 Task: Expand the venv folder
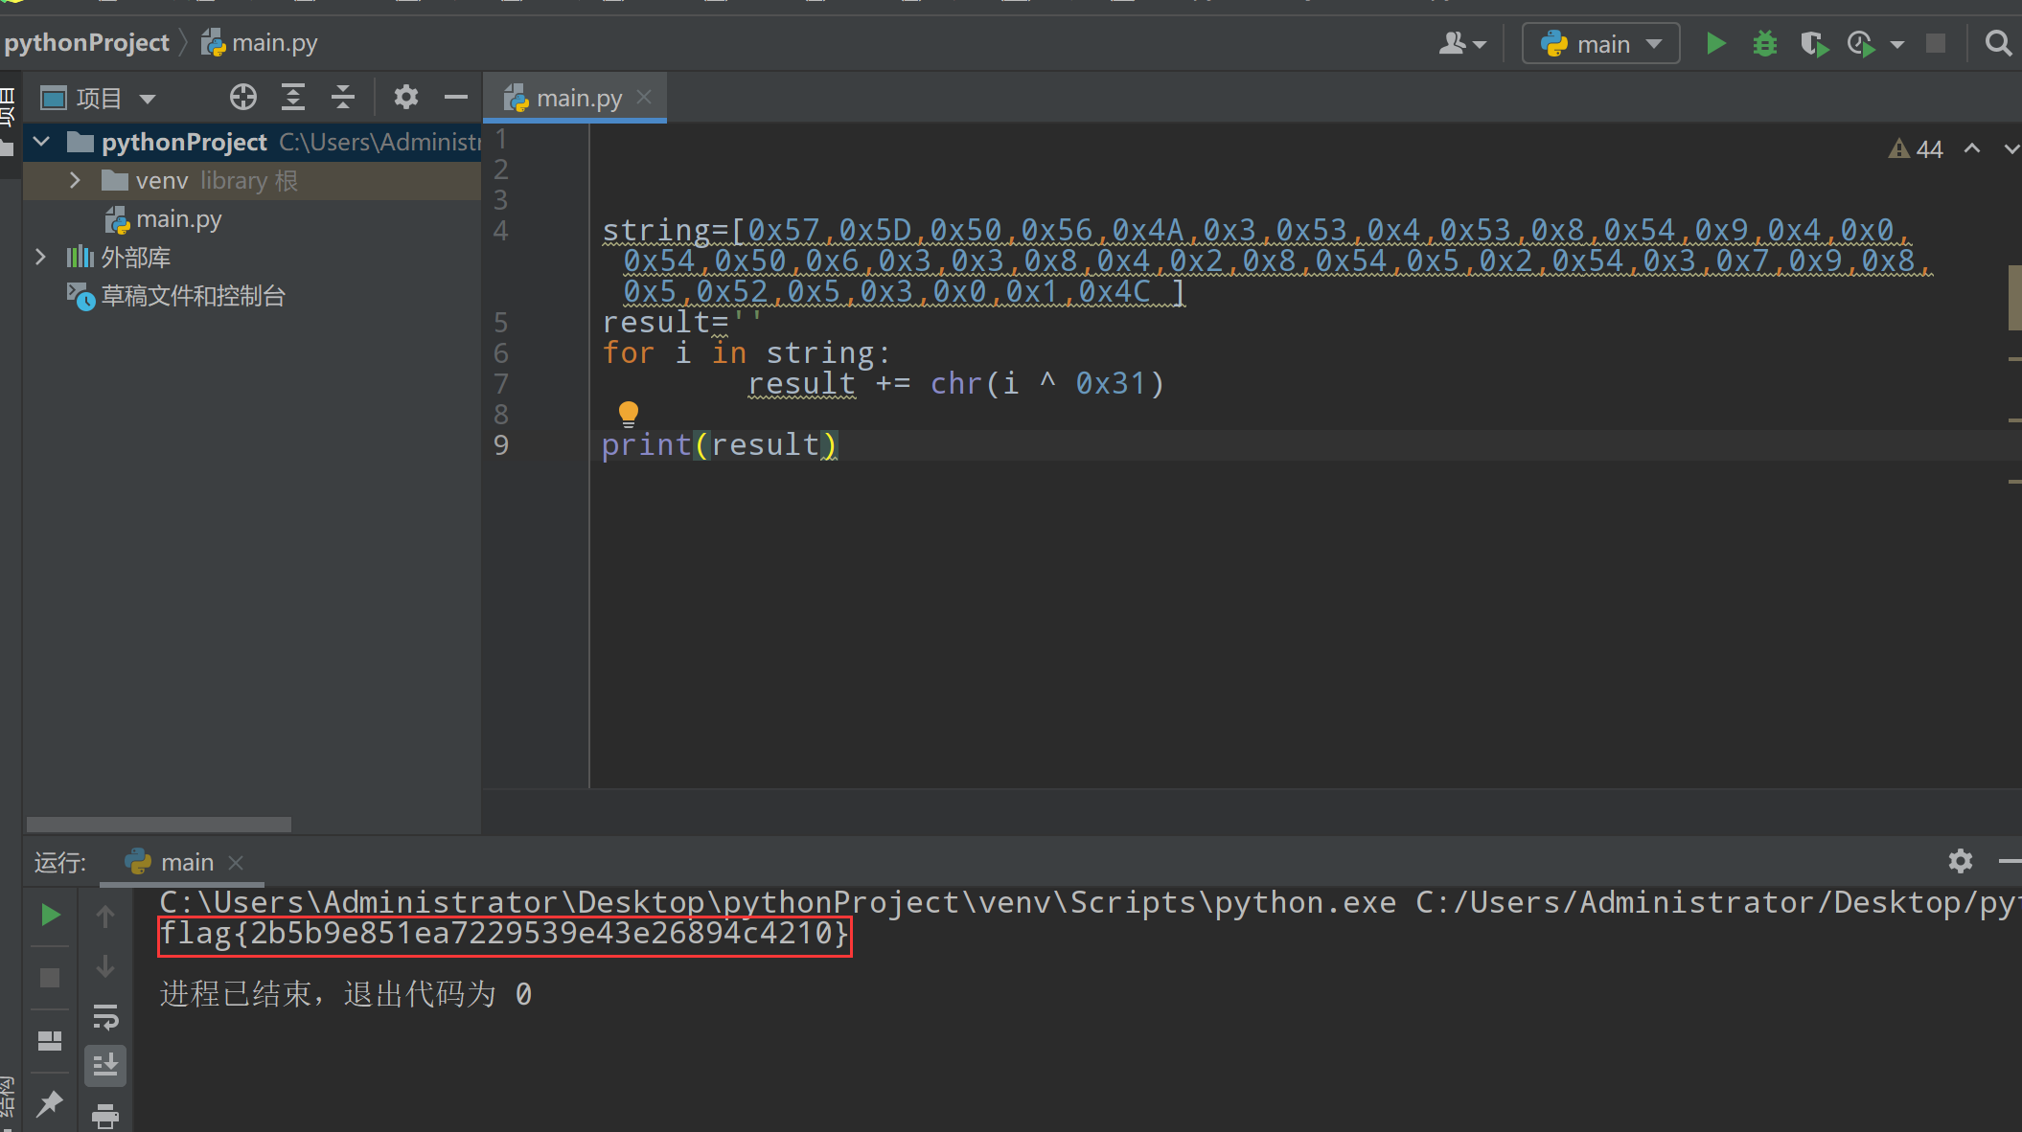click(75, 181)
